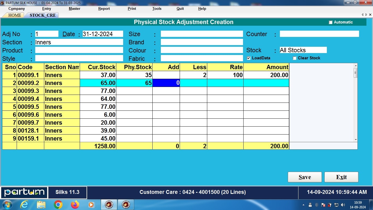Open Windows Media Player from the taskbar
The height and width of the screenshot is (210, 373).
(91, 204)
